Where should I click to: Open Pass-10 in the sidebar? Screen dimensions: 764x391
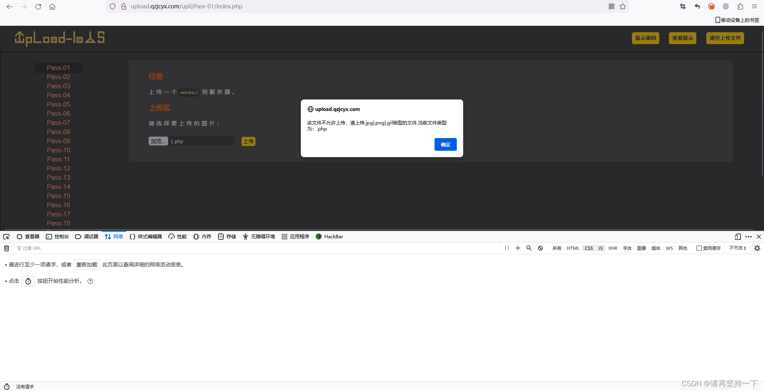(58, 150)
